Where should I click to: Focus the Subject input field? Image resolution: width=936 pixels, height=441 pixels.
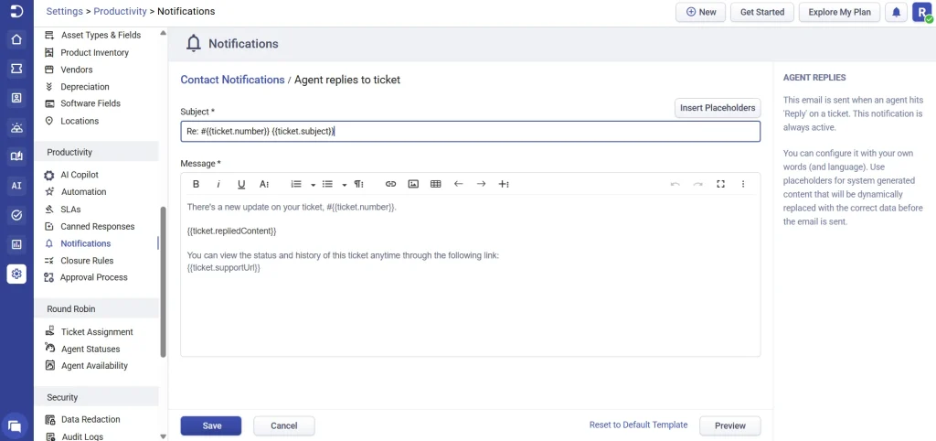coord(471,132)
